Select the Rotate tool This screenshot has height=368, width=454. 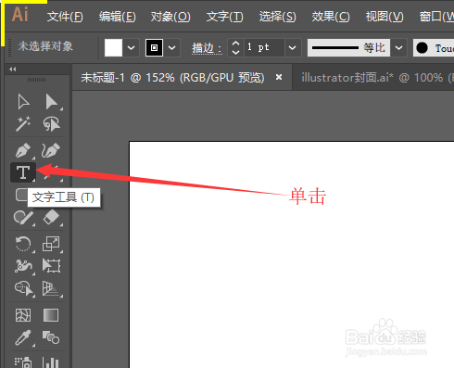click(23, 244)
